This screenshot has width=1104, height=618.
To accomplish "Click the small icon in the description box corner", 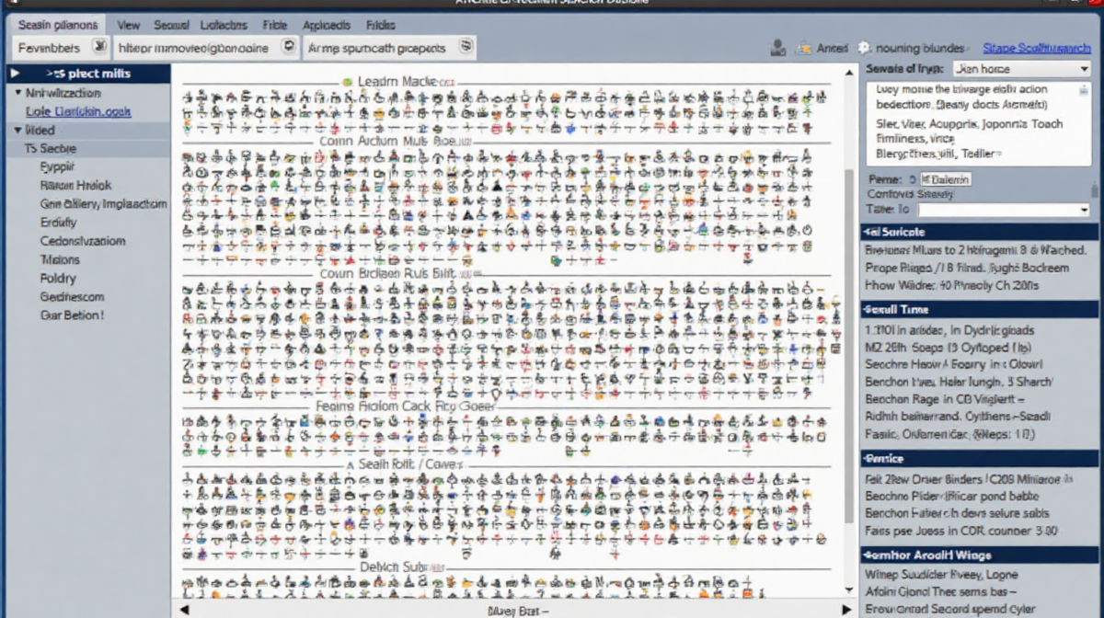I will pos(1082,90).
